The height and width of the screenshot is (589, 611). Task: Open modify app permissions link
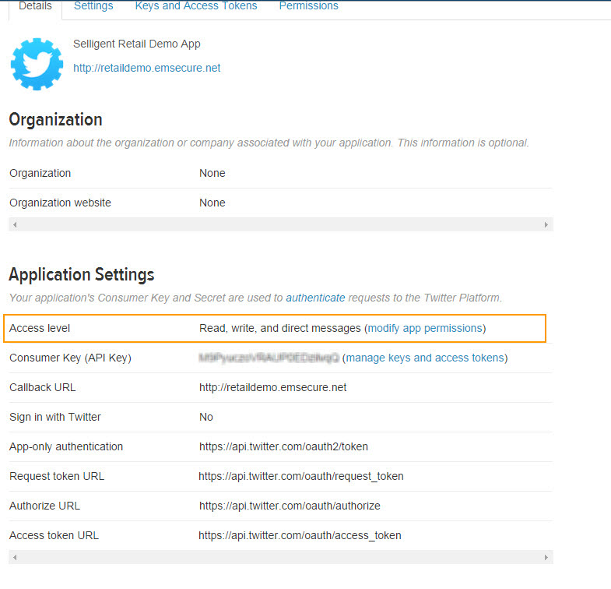coord(425,328)
